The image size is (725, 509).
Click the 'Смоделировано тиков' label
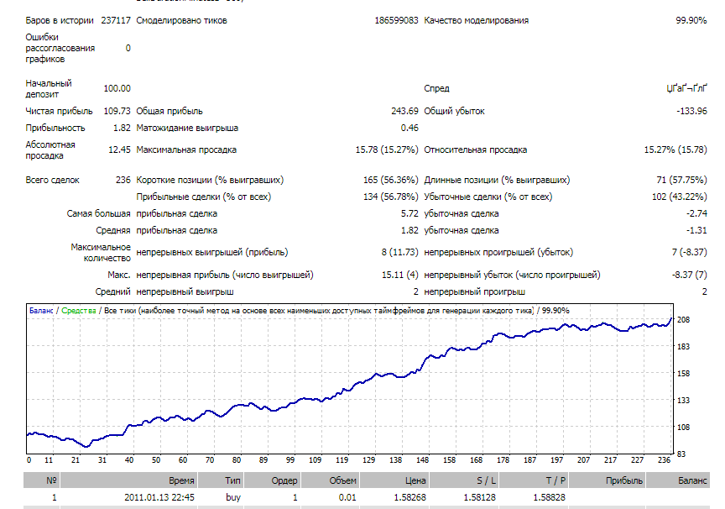[x=182, y=20]
